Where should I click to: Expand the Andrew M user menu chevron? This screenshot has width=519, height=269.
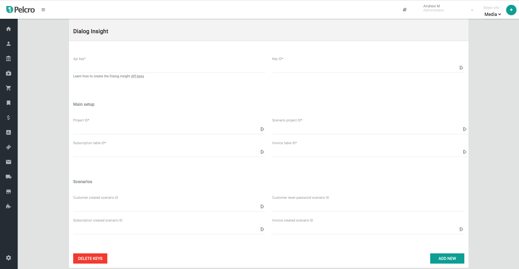[472, 10]
